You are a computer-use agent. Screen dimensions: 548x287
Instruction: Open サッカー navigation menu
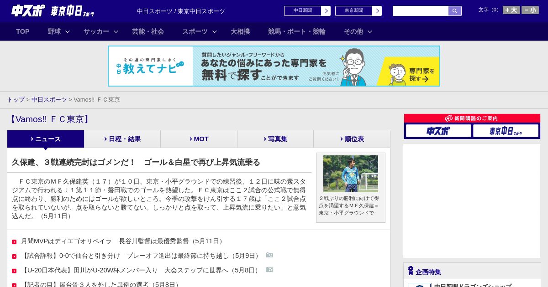pos(96,31)
